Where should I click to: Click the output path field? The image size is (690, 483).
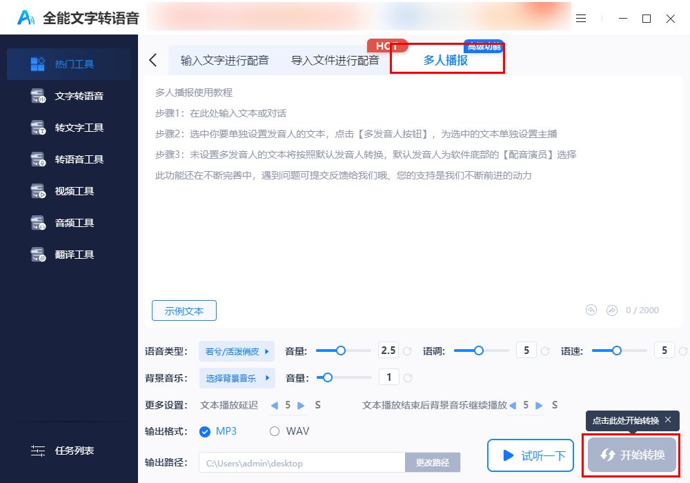[302, 463]
